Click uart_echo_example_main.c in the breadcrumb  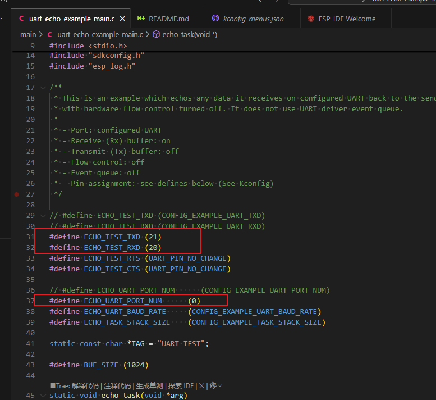coord(100,34)
